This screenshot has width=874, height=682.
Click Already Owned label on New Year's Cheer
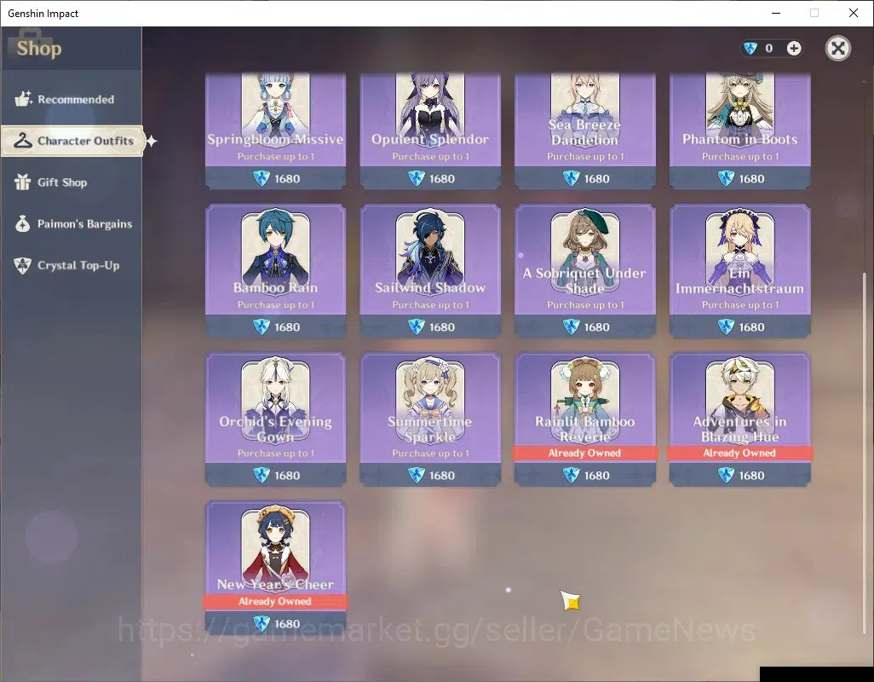click(x=275, y=601)
